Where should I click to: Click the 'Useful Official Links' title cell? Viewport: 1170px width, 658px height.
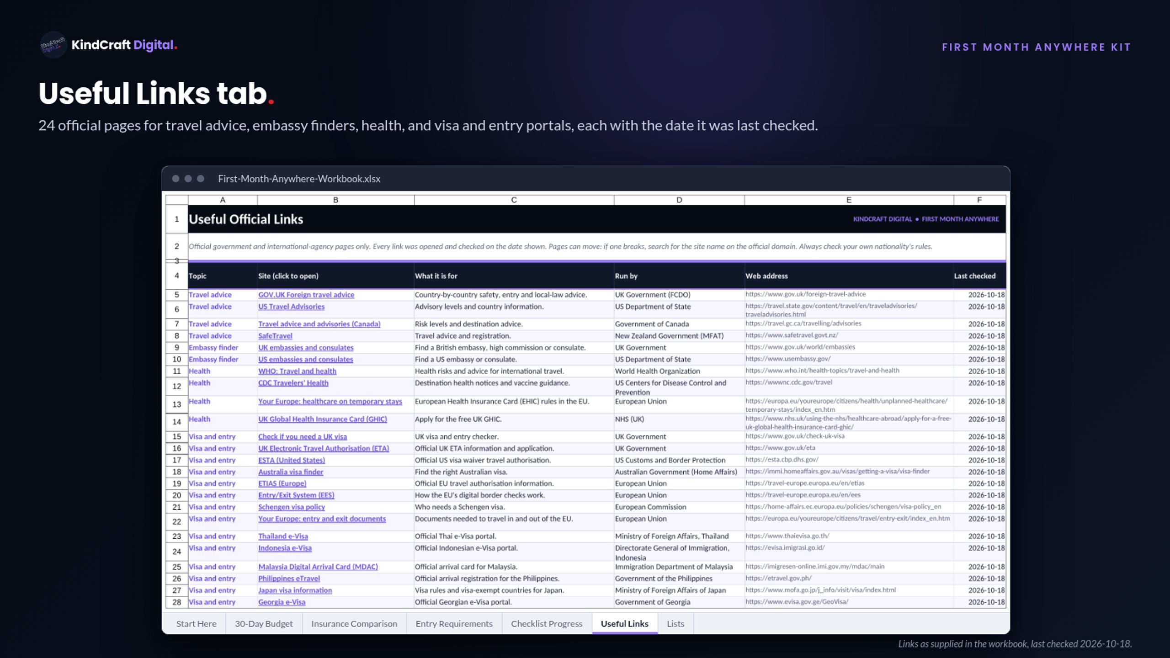[246, 219]
